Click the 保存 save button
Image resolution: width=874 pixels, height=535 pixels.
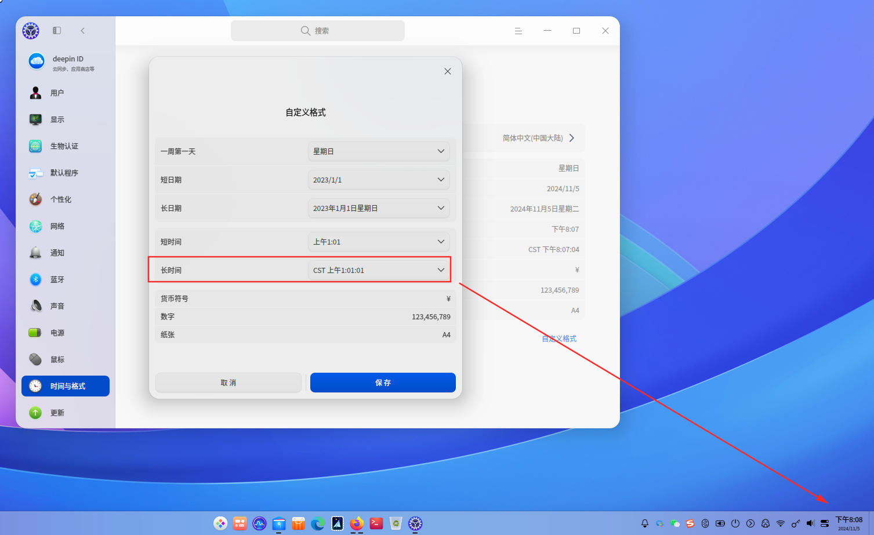(x=383, y=383)
